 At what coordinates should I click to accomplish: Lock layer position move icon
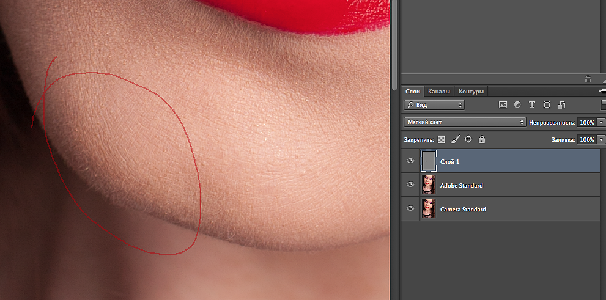(x=468, y=139)
